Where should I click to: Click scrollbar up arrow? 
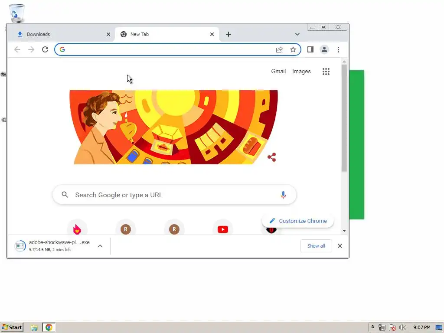click(x=344, y=62)
